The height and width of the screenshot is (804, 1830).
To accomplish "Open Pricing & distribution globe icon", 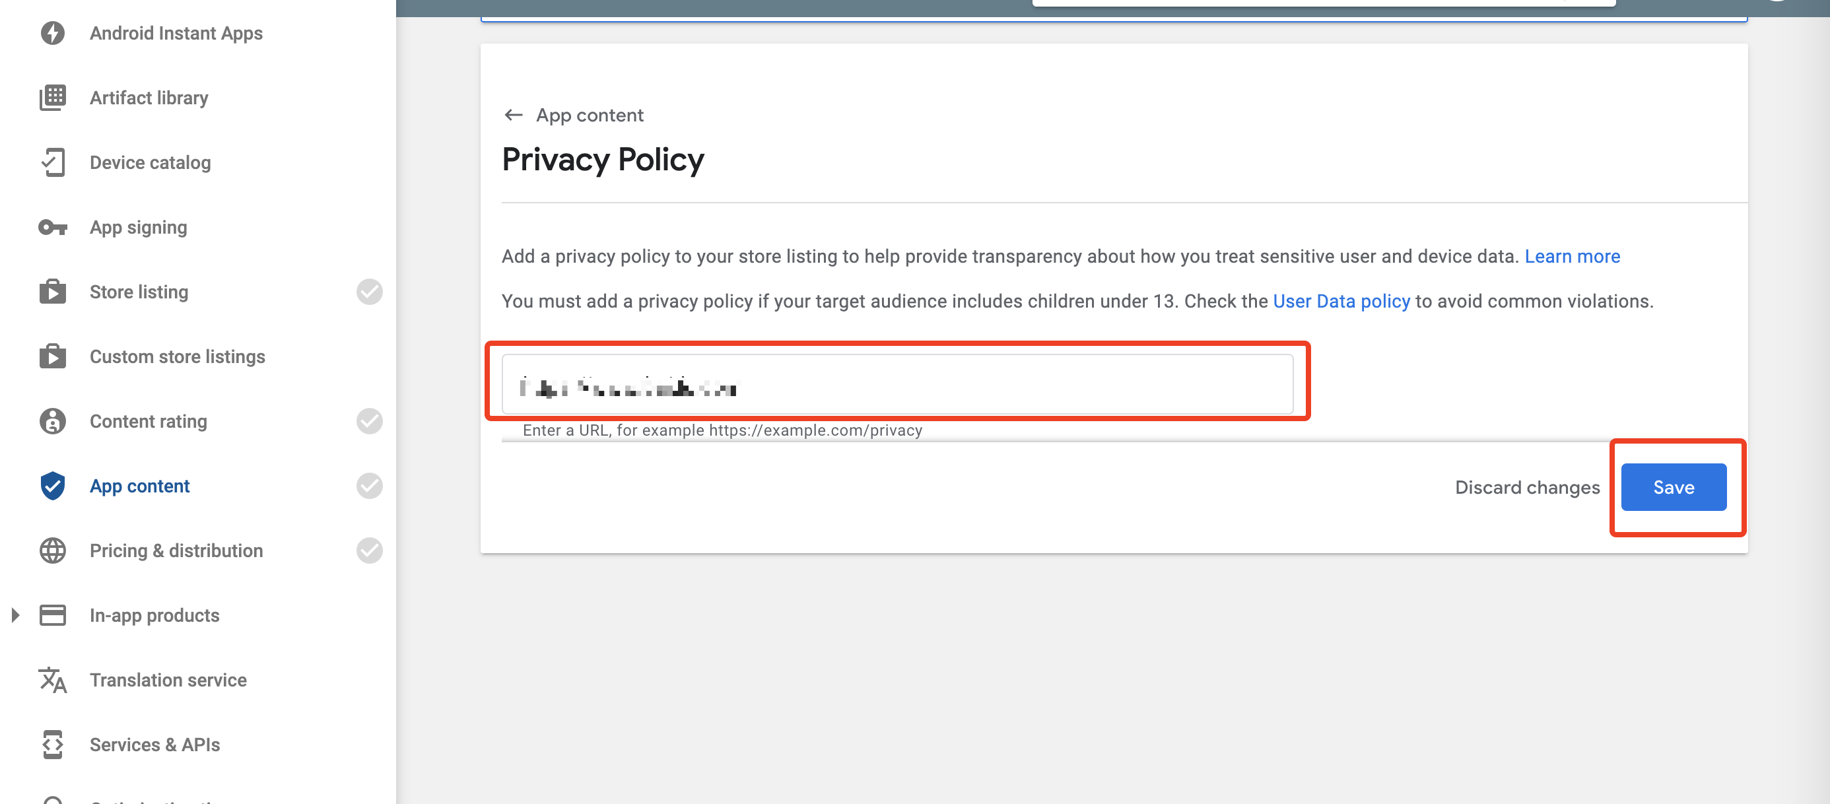I will tap(53, 551).
